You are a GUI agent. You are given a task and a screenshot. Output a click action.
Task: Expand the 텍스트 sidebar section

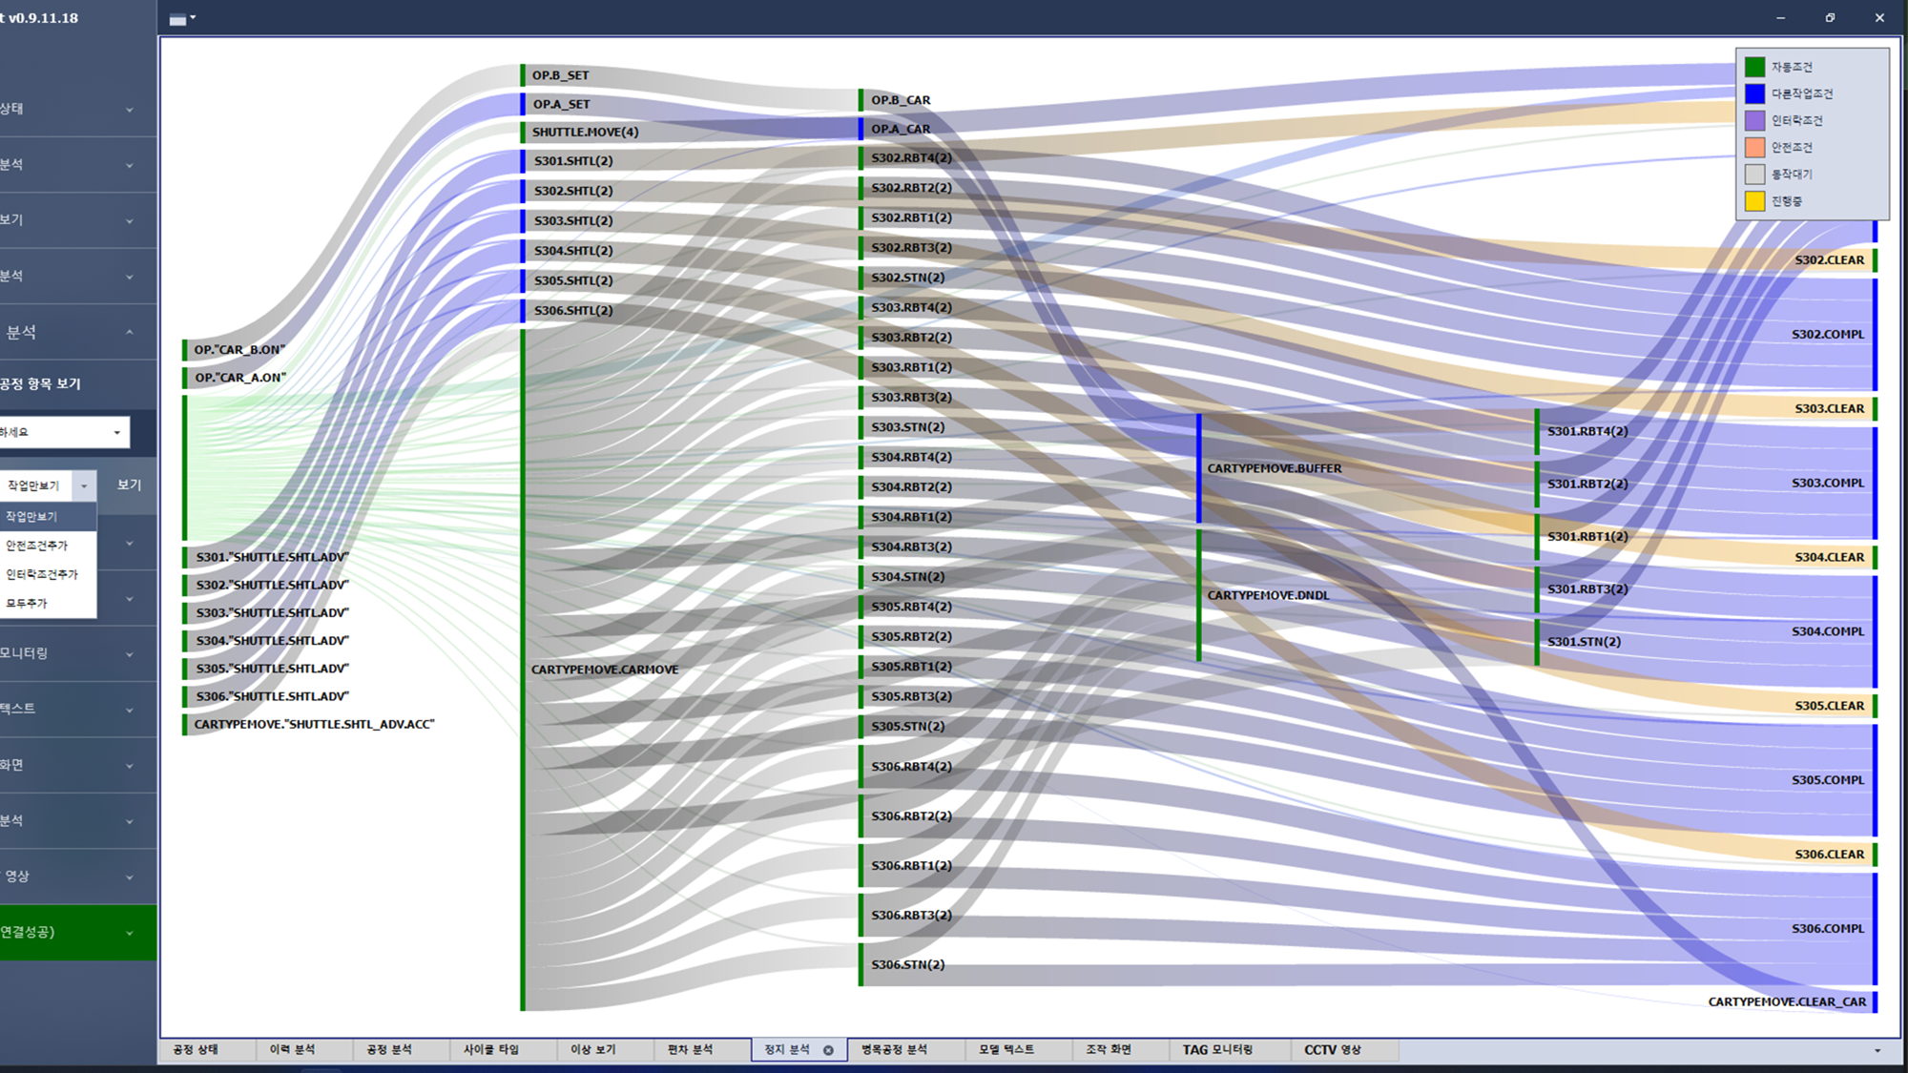click(67, 709)
